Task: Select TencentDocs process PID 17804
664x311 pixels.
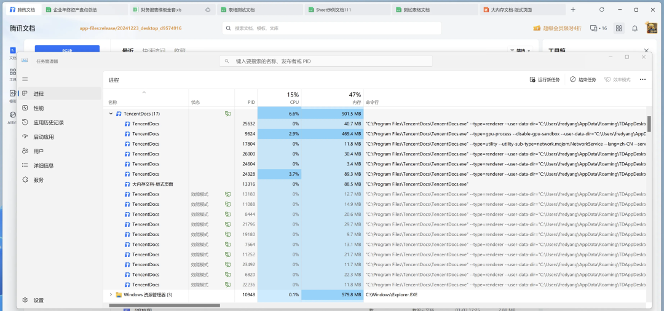Action: (375, 144)
